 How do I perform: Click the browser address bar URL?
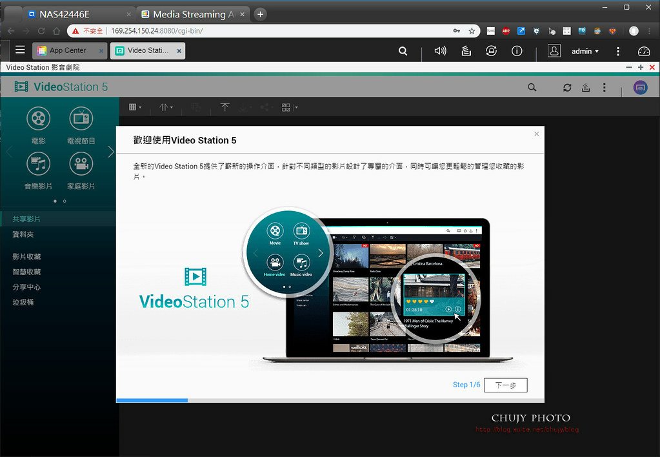coord(157,31)
